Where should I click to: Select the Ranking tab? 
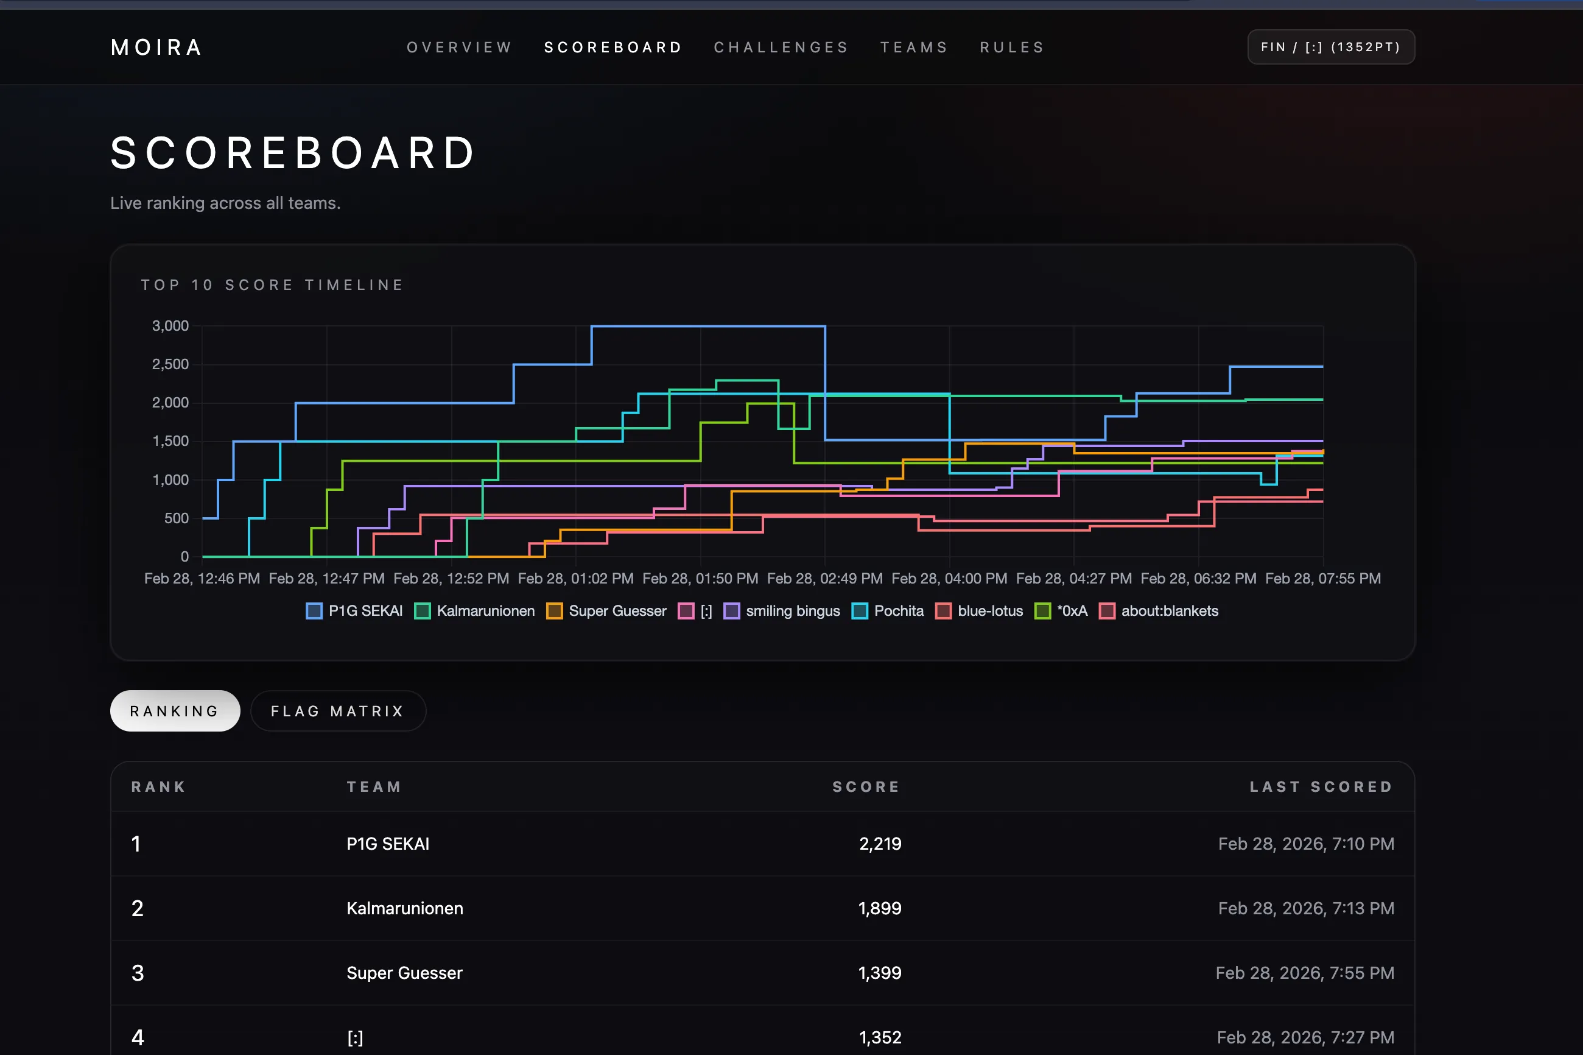[175, 711]
